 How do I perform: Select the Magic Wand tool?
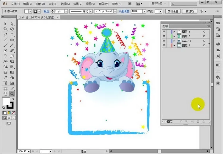tap(5, 29)
